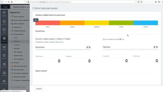Click the Реклама section icon

coord(12,63)
